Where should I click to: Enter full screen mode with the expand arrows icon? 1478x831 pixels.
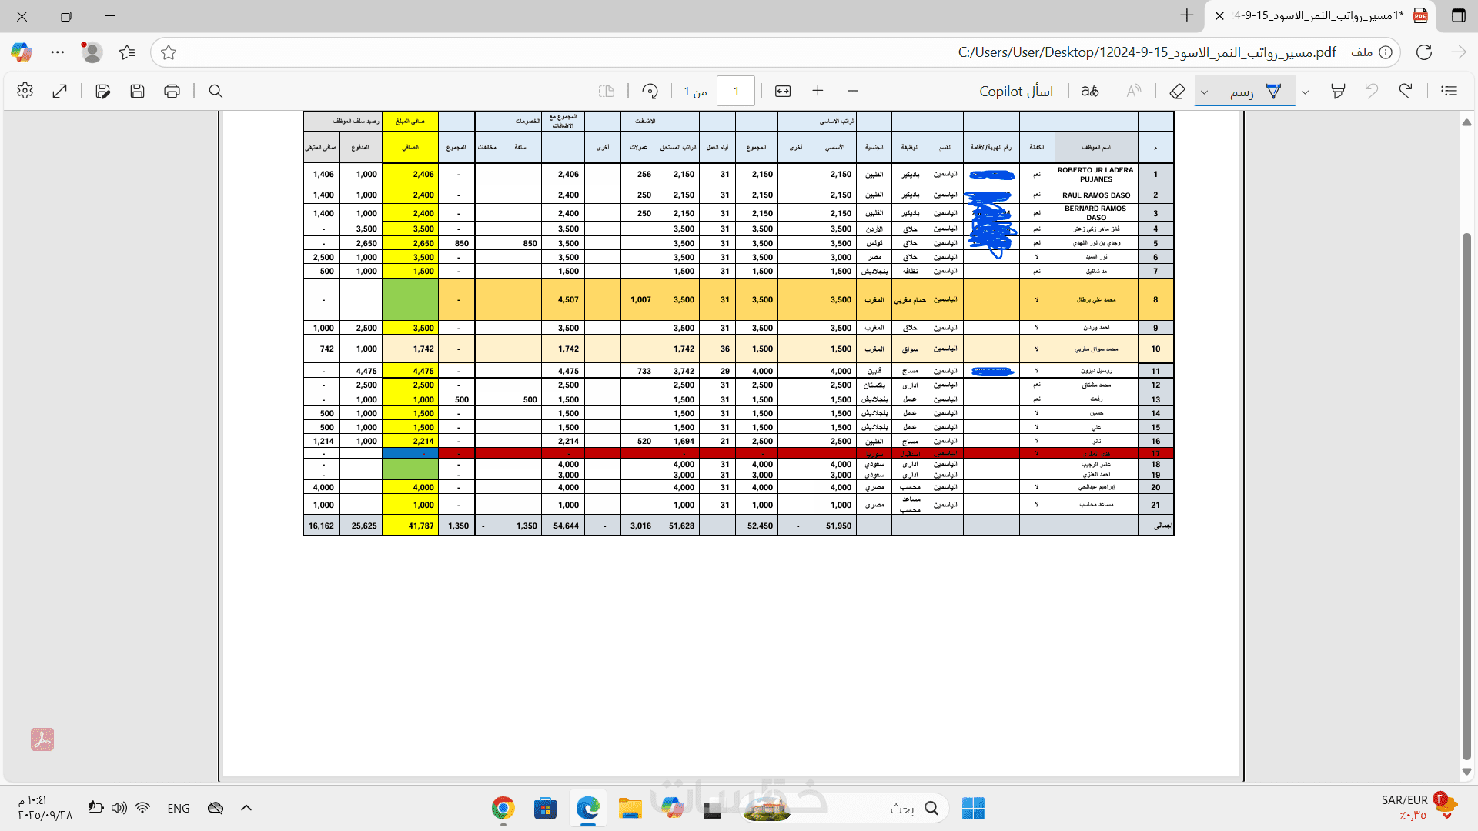(60, 91)
